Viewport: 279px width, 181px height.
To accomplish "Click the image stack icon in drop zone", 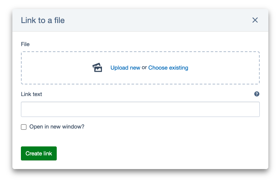I will tap(98, 67).
